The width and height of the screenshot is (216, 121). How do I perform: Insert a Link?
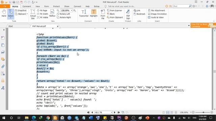click(x=137, y=10)
